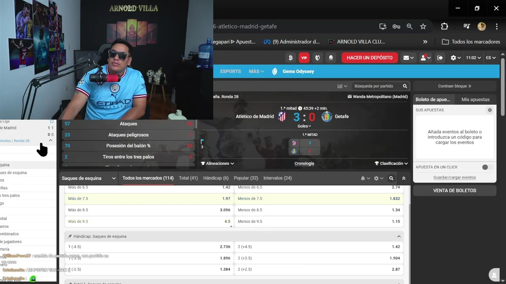Open the live chat bubble icon

(493, 275)
